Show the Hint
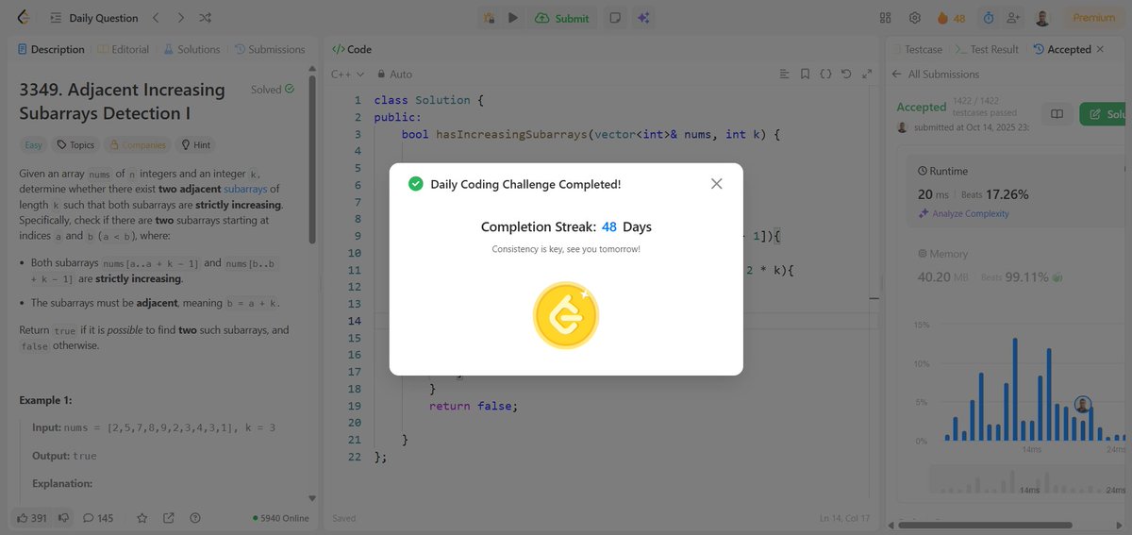Image resolution: width=1132 pixels, height=535 pixels. [195, 145]
